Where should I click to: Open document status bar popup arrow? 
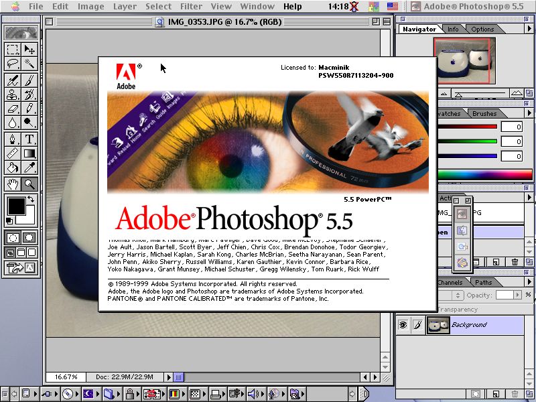[168, 377]
